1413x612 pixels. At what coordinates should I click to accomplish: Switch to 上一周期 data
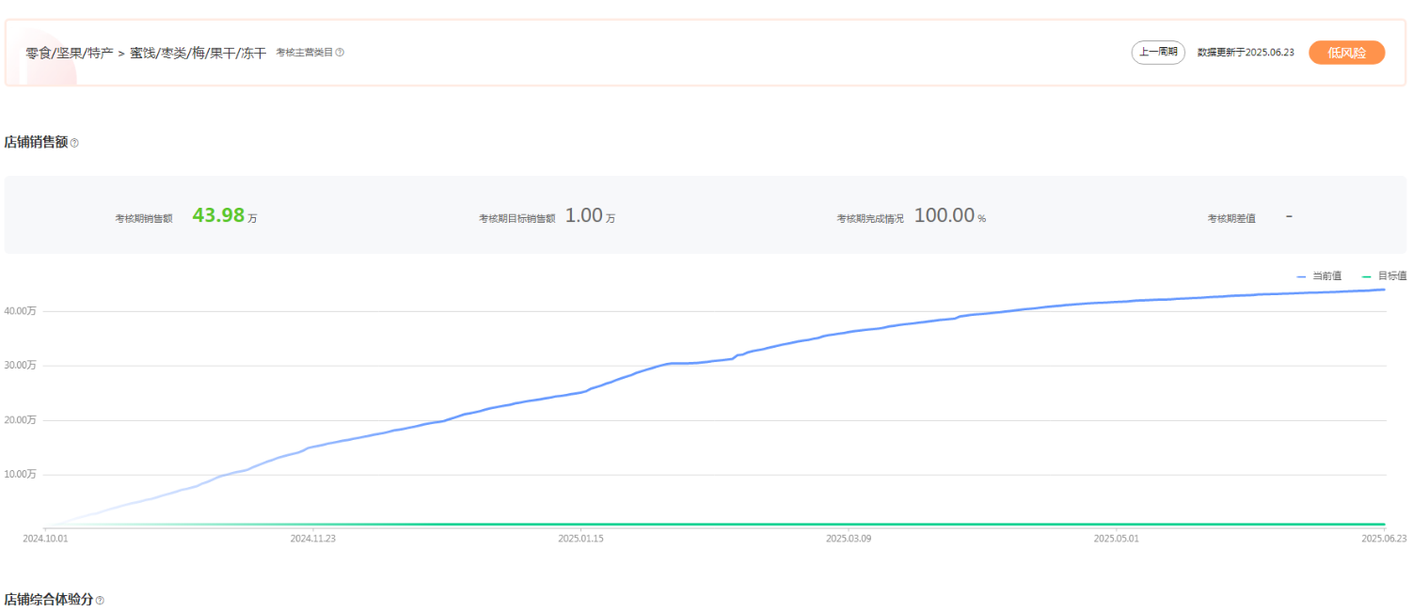coord(1158,53)
